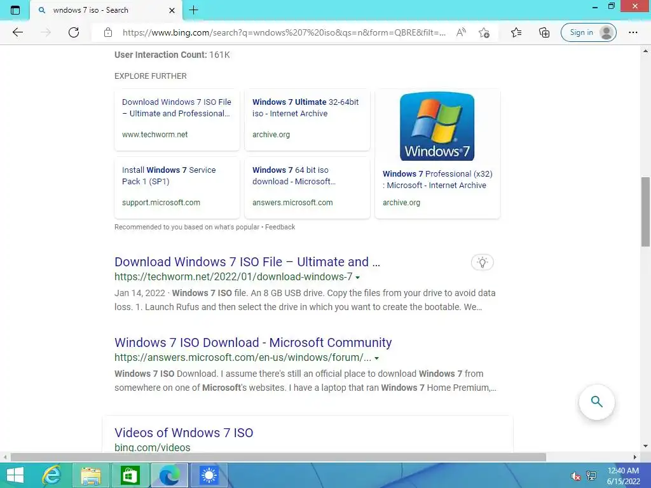Click the lightbulb insights icon near techworm result
651x488 pixels.
click(482, 262)
